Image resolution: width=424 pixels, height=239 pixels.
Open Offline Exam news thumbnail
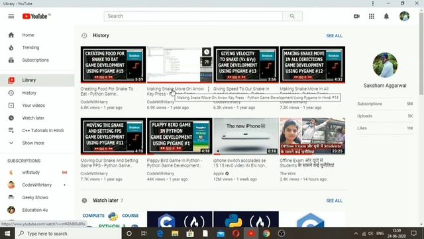[312, 136]
